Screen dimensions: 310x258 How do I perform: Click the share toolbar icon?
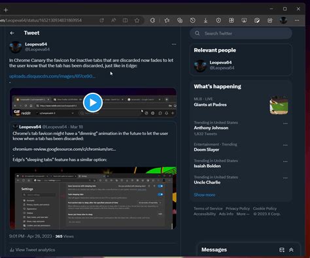click(270, 20)
